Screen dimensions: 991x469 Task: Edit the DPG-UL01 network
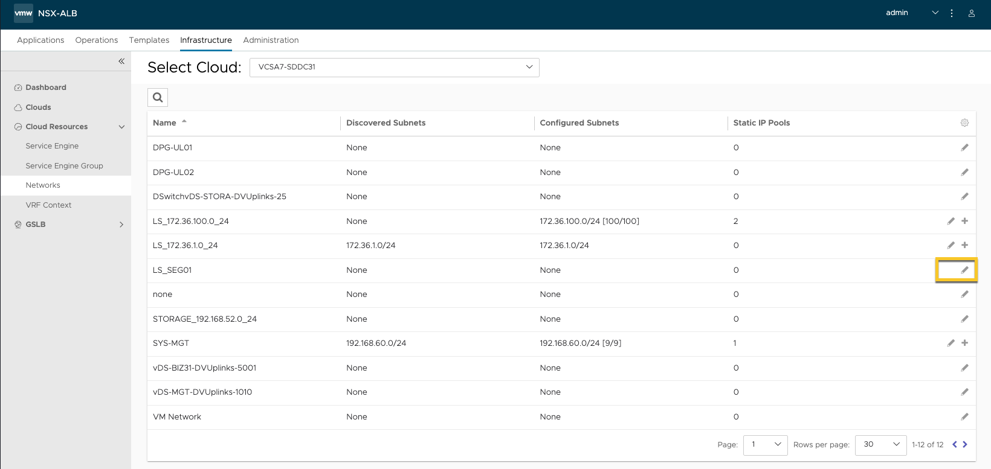coord(964,147)
